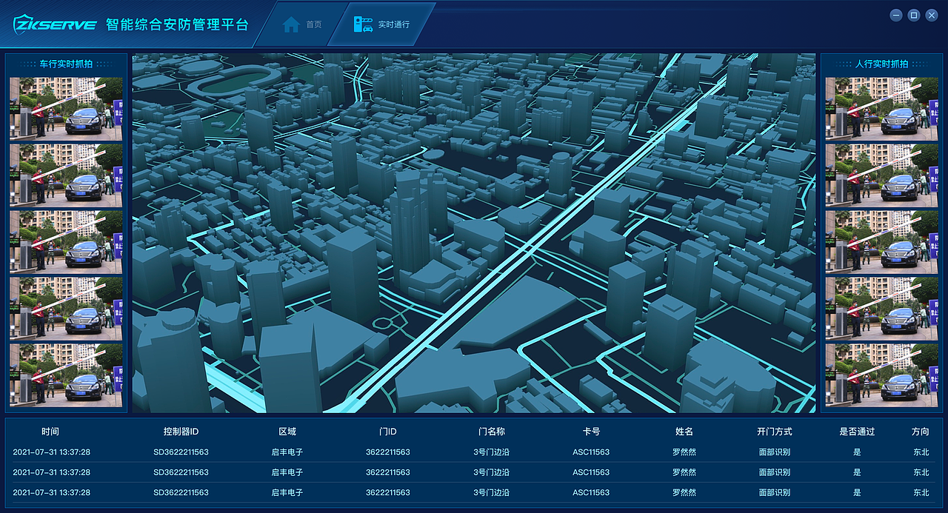This screenshot has width=948, height=513.
Task: Minimize the platform window
Action: tap(896, 15)
